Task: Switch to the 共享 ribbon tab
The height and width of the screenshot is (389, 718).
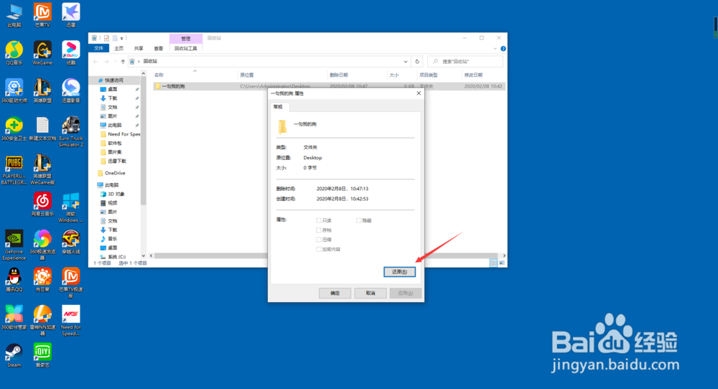Action: 139,49
